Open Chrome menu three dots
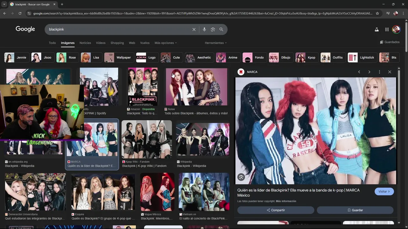 (x=403, y=13)
